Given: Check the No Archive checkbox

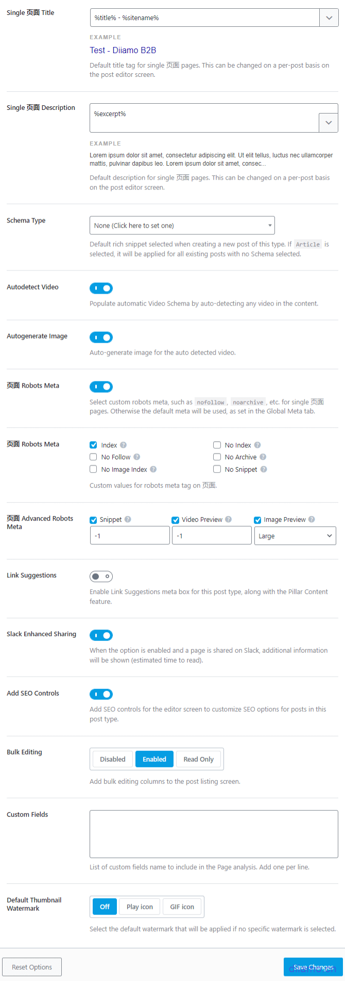Looking at the screenshot, I should [x=217, y=457].
